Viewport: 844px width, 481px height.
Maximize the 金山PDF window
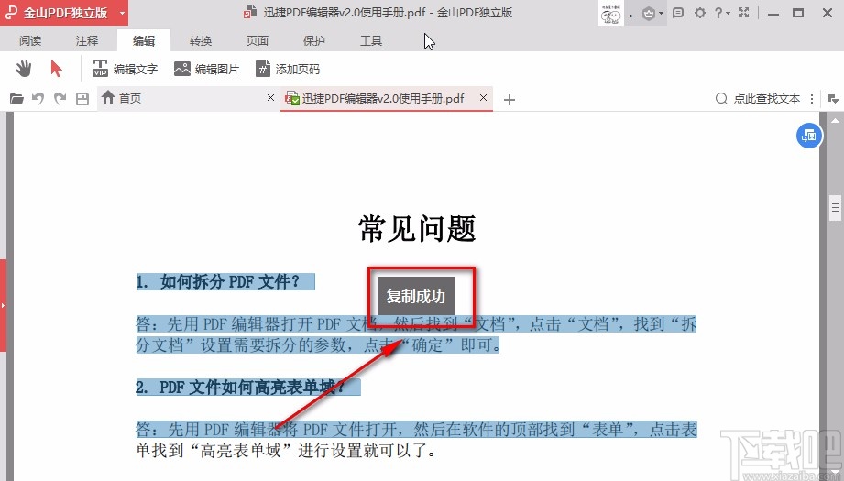click(799, 13)
